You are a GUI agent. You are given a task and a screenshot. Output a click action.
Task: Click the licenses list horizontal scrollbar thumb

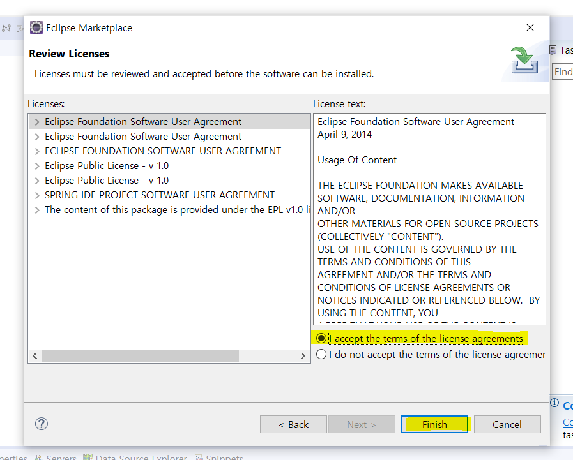(141, 355)
